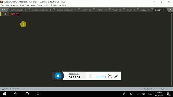Open the Python syntax selector
The width and height of the screenshot is (173, 97).
click(164, 89)
